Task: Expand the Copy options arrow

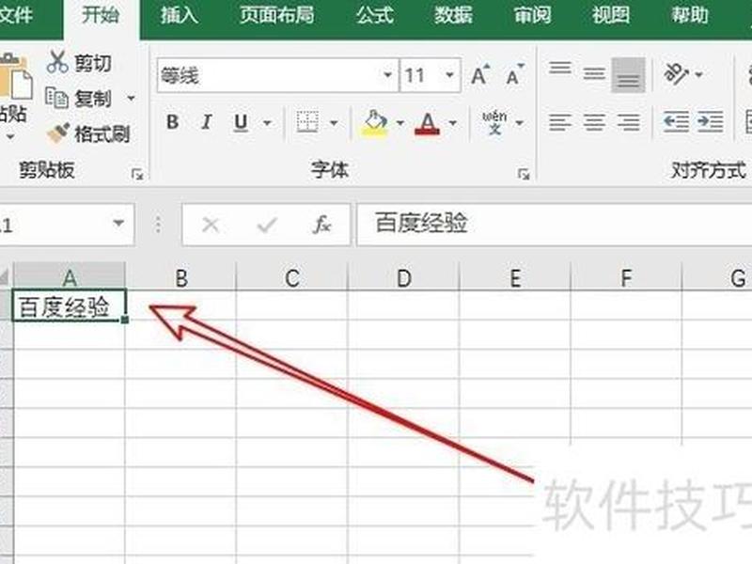Action: 131,99
